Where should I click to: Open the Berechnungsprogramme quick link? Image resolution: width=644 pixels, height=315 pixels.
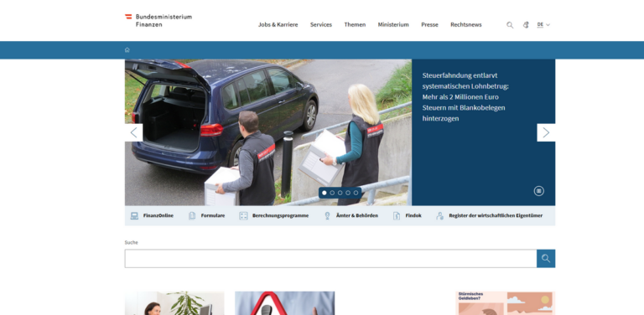pos(281,216)
